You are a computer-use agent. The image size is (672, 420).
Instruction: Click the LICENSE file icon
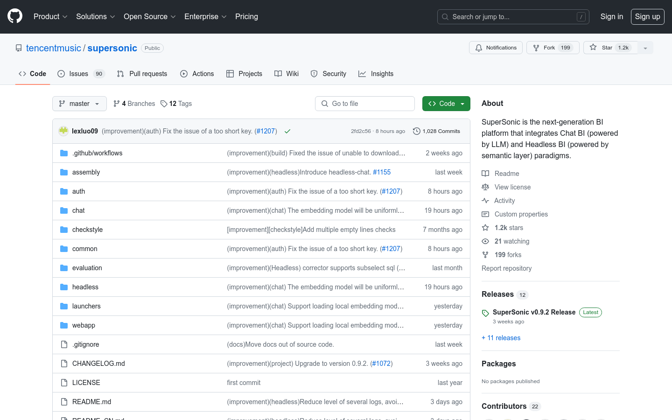coord(64,383)
